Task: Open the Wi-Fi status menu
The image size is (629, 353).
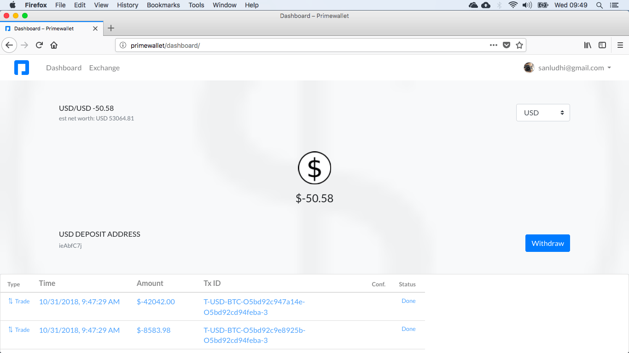Action: tap(513, 5)
